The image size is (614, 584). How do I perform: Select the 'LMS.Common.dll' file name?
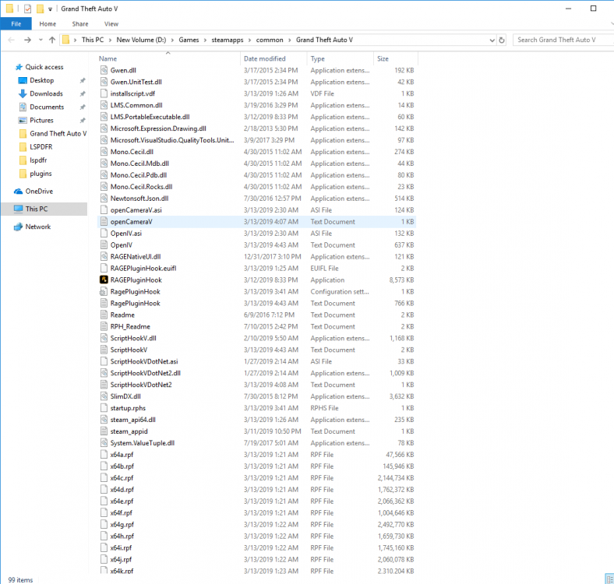click(x=136, y=105)
